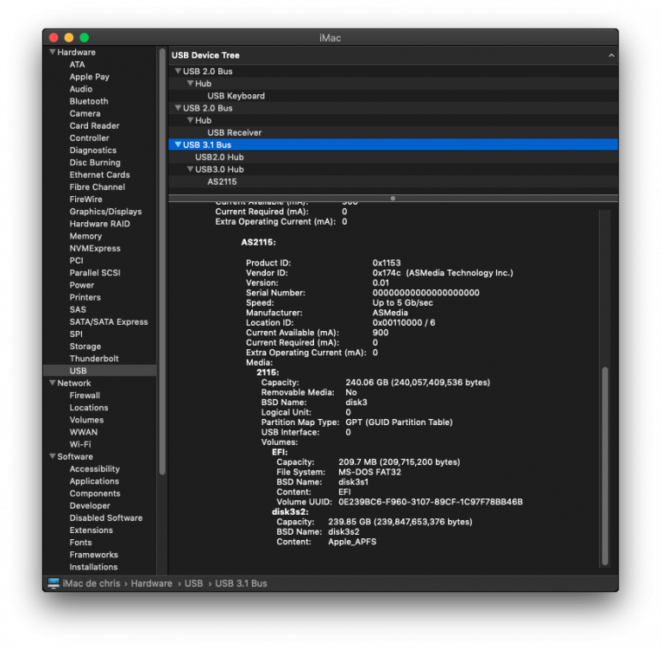Click the sidebar vertical scrollbar thumb
Image resolution: width=661 pixels, height=648 pixels.
[162, 260]
